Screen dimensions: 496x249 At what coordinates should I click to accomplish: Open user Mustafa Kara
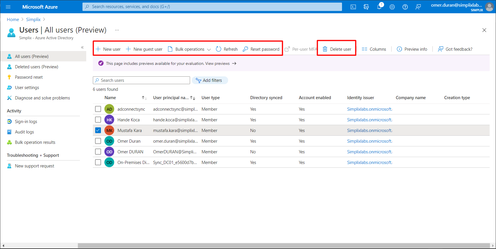[130, 131]
